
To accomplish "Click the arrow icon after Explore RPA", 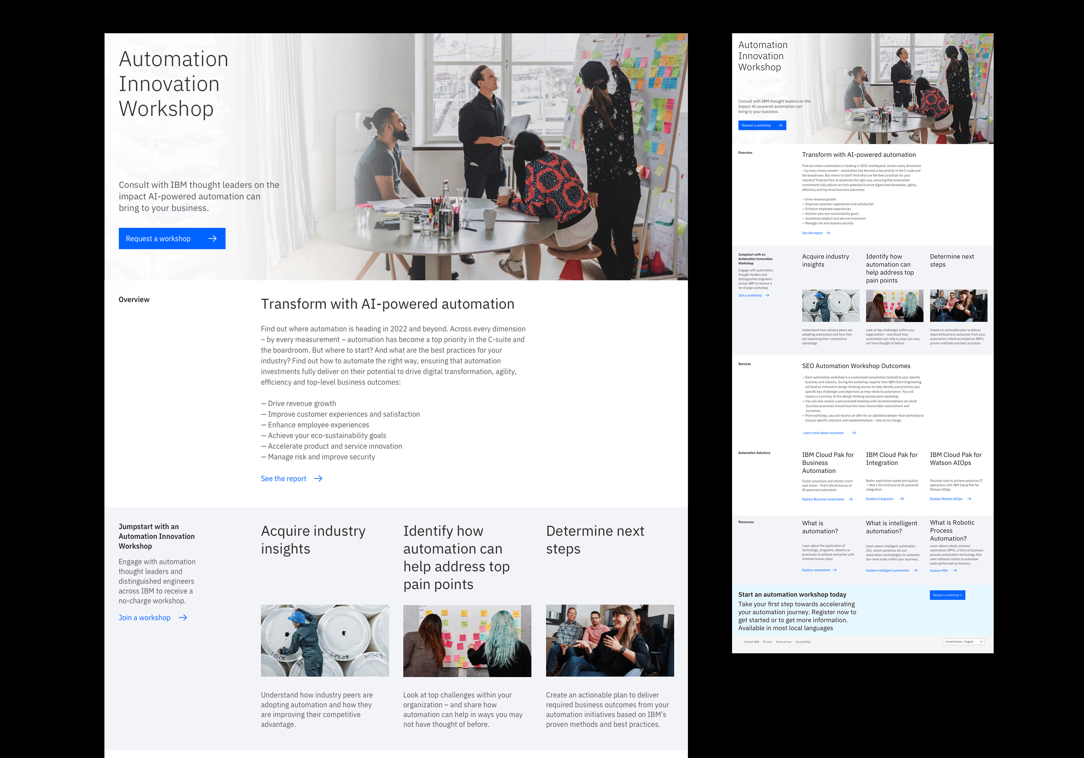I will pos(955,570).
